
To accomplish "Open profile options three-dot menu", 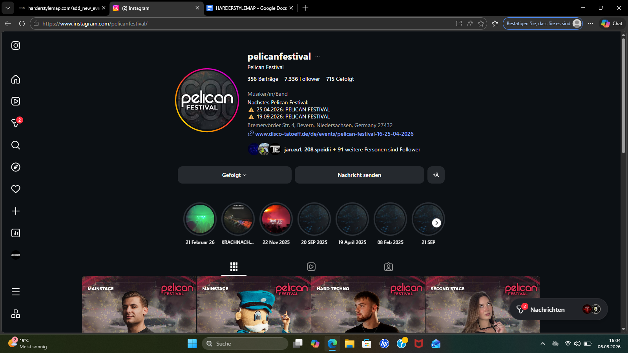I will pyautogui.click(x=318, y=56).
